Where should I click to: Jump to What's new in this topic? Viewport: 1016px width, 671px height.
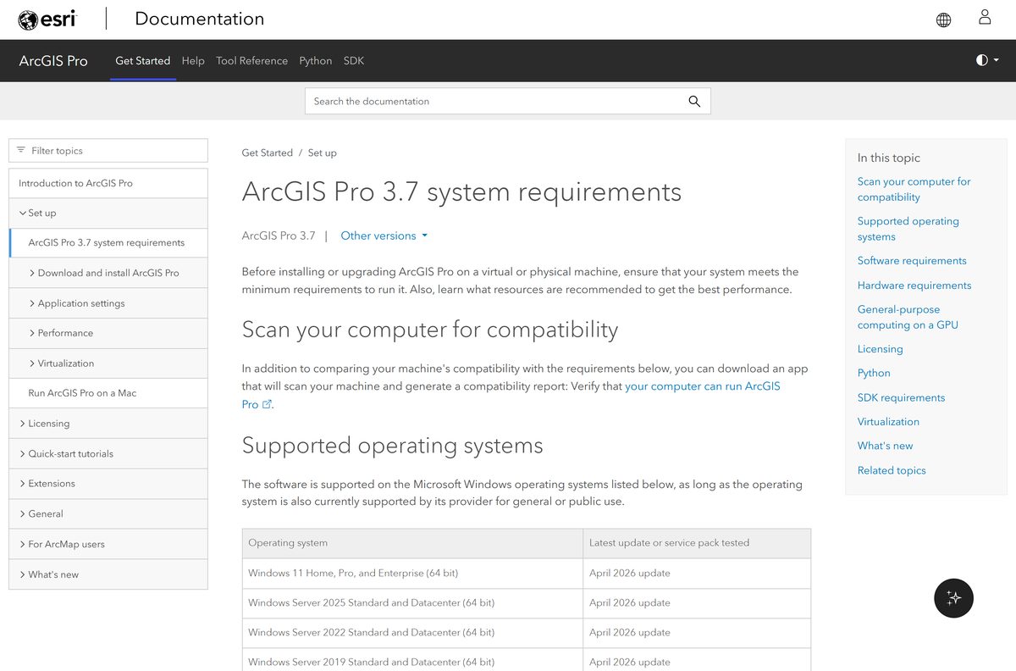885,446
